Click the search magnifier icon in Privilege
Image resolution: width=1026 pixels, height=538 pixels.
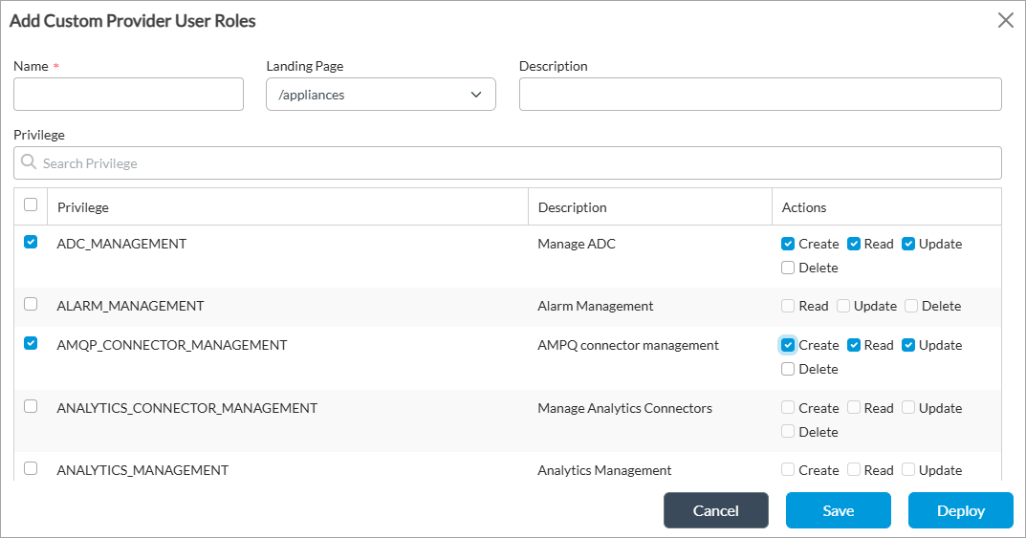point(29,162)
